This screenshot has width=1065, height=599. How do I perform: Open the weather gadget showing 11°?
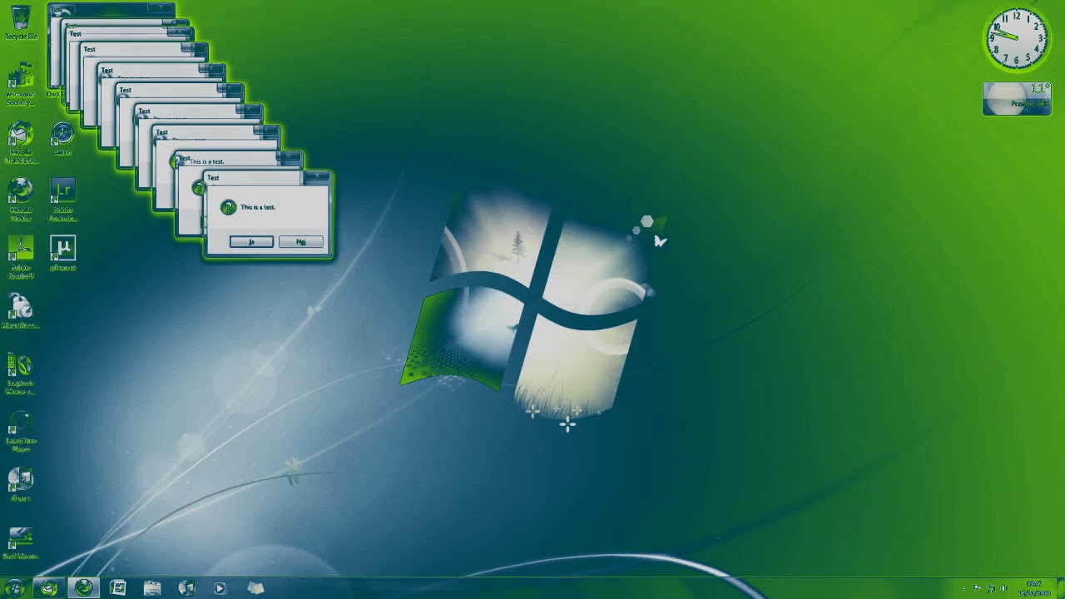[x=1017, y=98]
